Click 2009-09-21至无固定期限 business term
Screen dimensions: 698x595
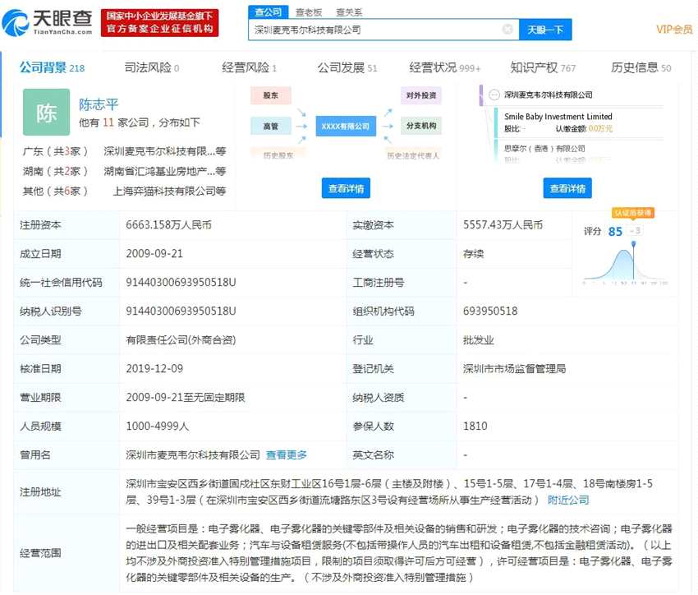coord(186,397)
